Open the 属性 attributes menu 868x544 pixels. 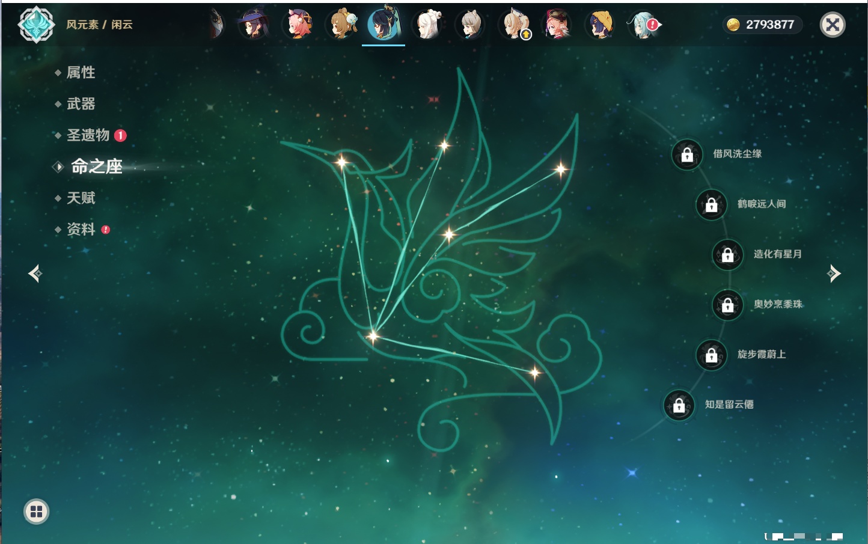pyautogui.click(x=81, y=73)
